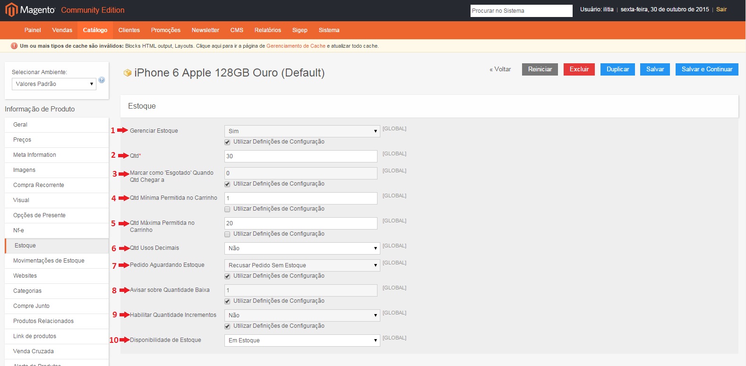Open the Habilitar Quantidade Incrementos dropdown
The width and height of the screenshot is (746, 366).
[302, 315]
